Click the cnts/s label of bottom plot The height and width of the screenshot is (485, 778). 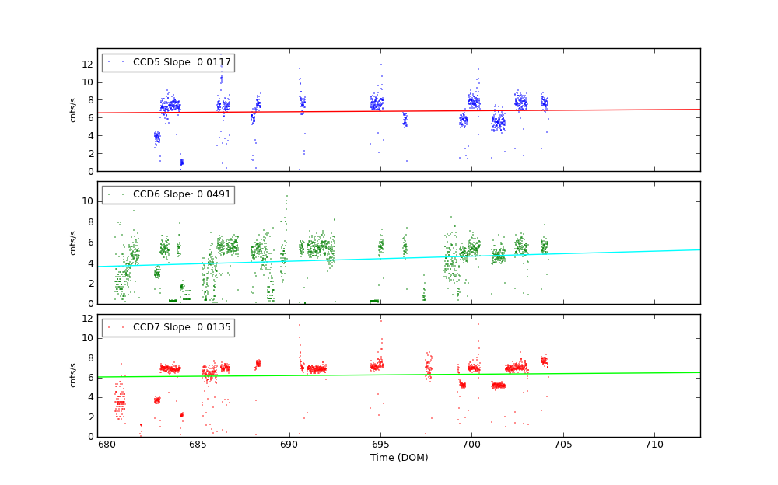pyautogui.click(x=73, y=375)
